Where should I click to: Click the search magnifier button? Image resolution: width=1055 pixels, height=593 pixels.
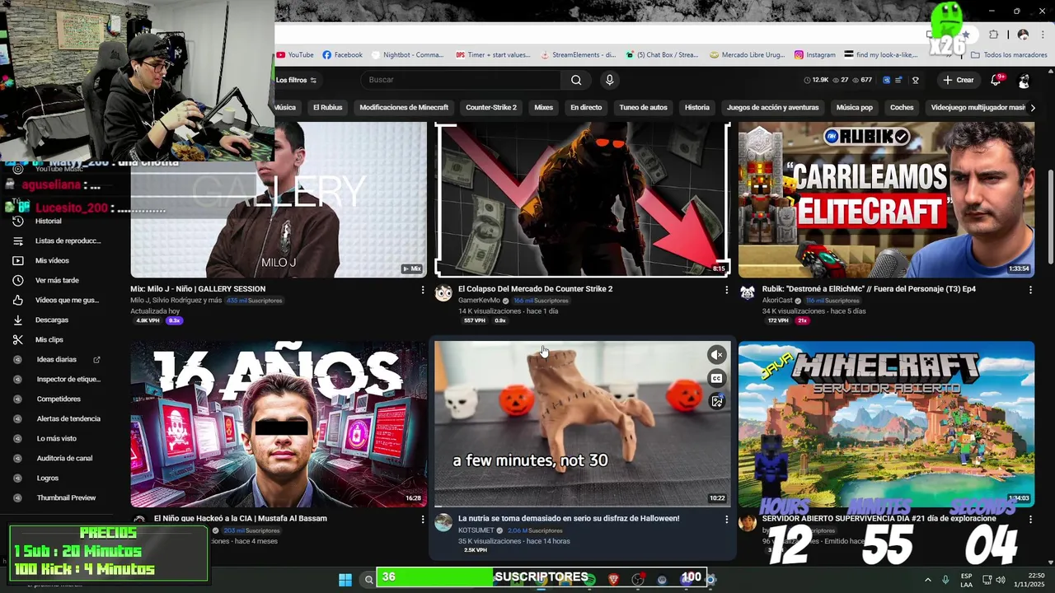coord(576,80)
